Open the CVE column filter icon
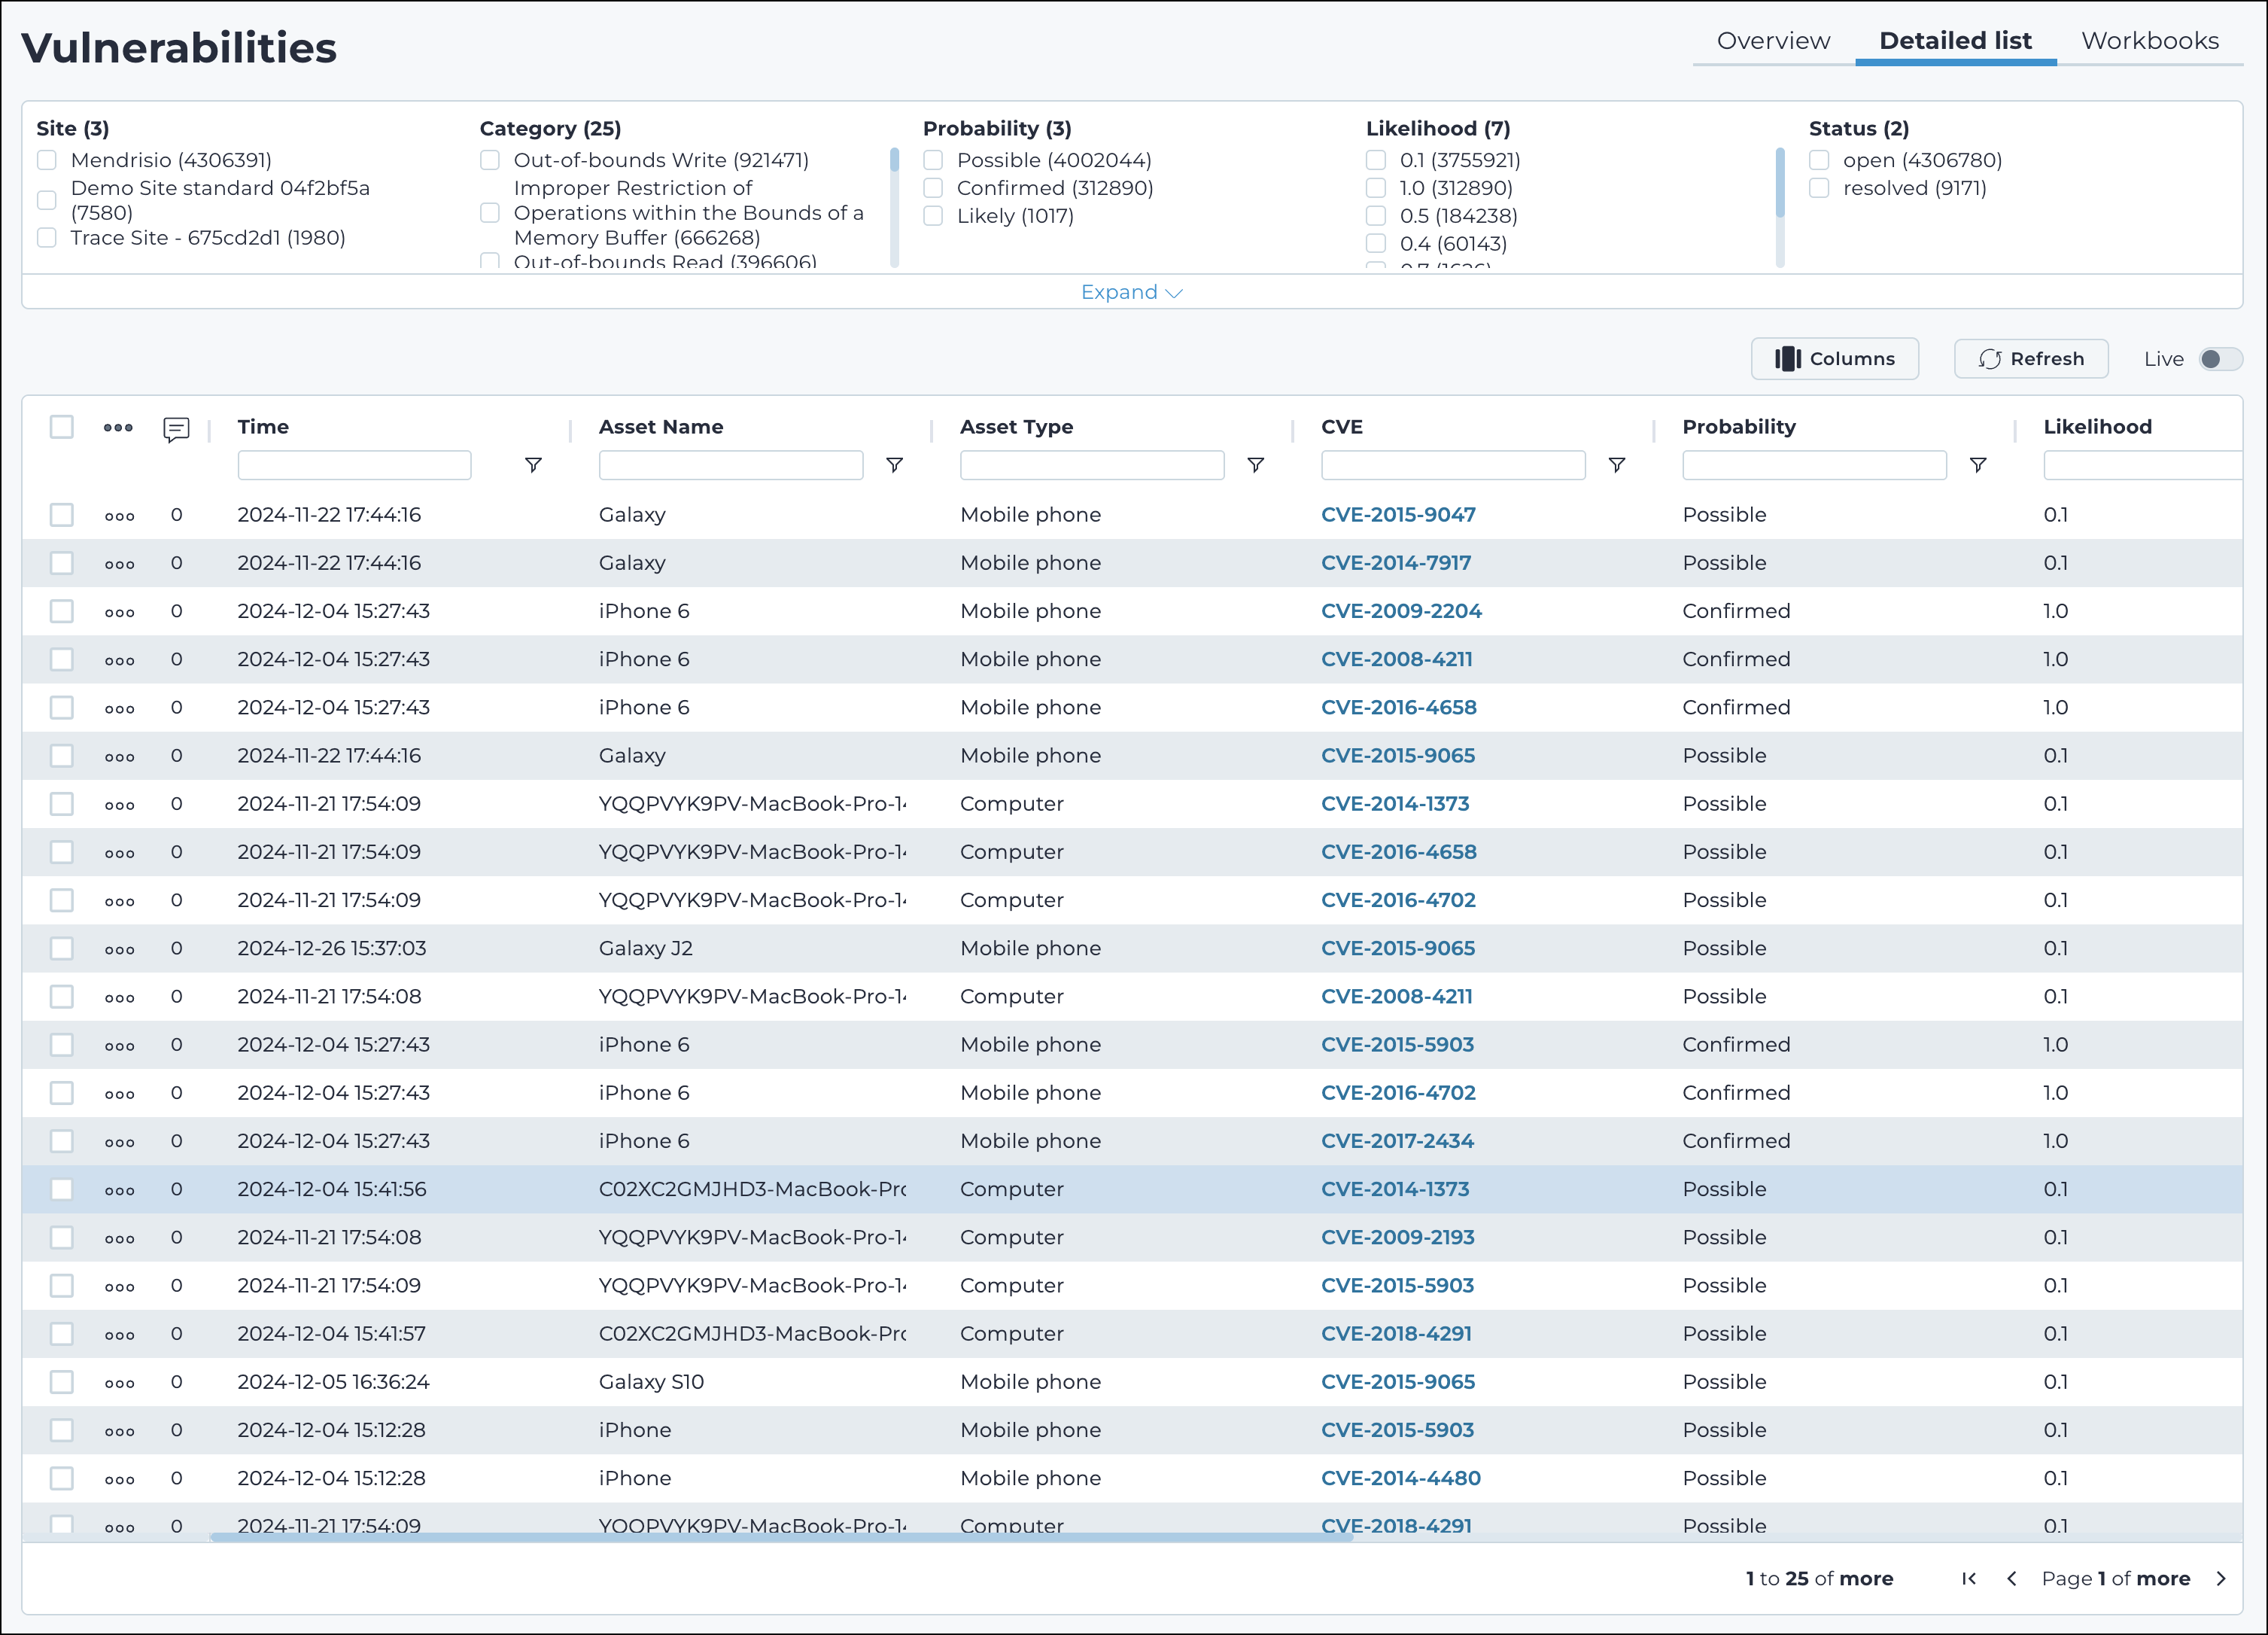2268x1635 pixels. (x=1616, y=465)
